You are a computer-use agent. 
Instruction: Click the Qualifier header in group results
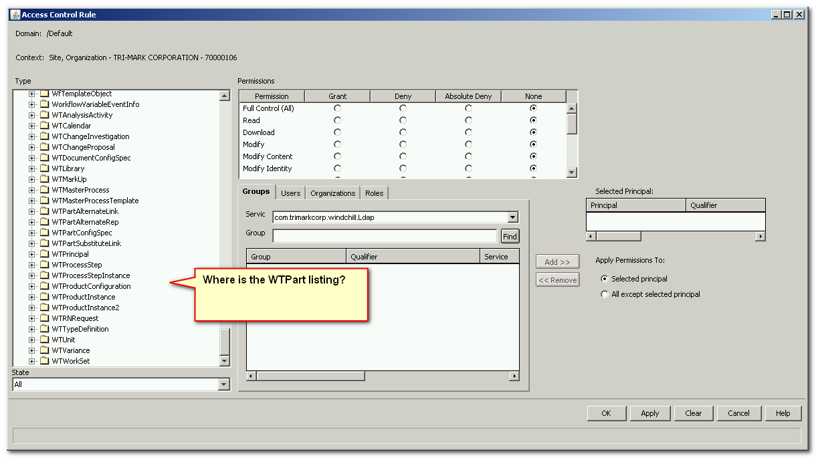413,257
